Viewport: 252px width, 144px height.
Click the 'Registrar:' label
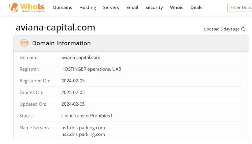coord(29,69)
